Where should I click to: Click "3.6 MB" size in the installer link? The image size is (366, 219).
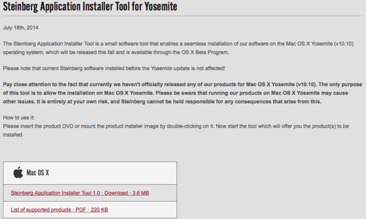tap(139, 193)
